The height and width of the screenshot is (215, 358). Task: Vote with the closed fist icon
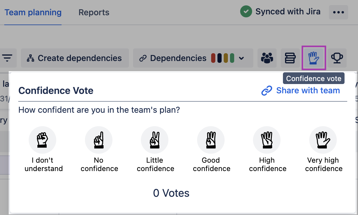coord(42,140)
